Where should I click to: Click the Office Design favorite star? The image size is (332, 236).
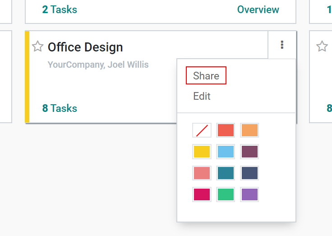tap(37, 46)
